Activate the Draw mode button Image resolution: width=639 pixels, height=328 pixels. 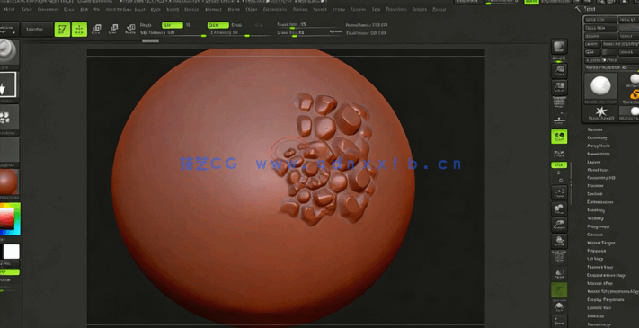tap(79, 30)
